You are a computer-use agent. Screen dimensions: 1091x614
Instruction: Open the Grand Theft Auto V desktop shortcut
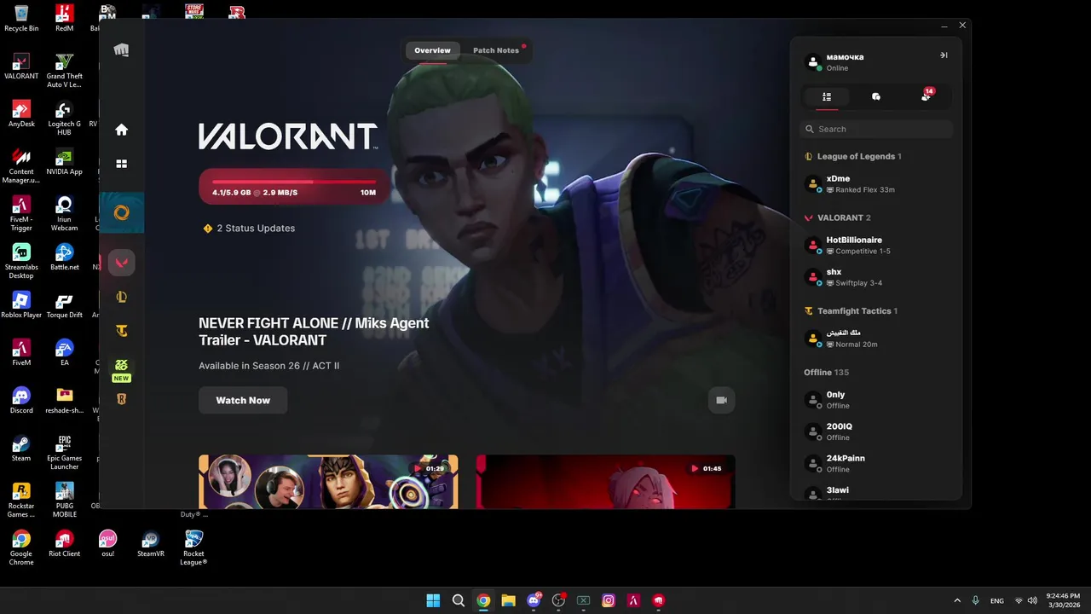coord(64,71)
